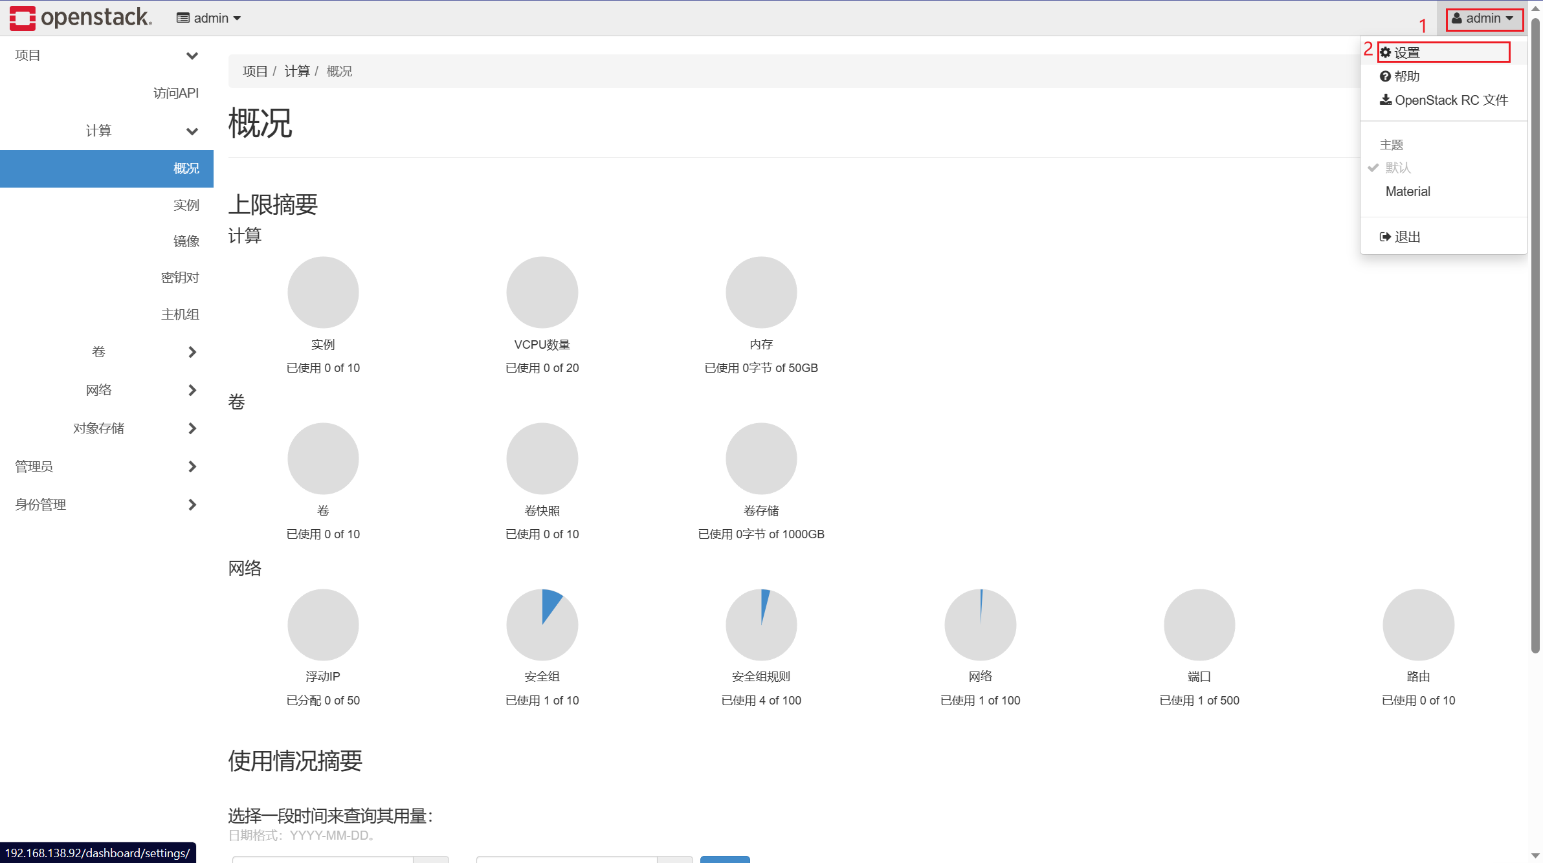Click the 安全组规则 usage pie chart
Screen dimensions: 1543x863
tap(761, 624)
